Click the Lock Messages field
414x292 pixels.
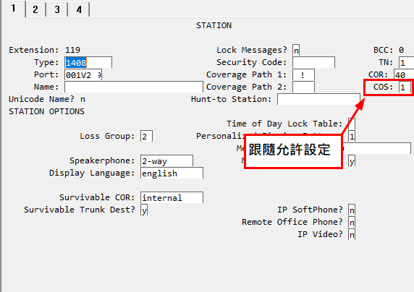coord(296,50)
